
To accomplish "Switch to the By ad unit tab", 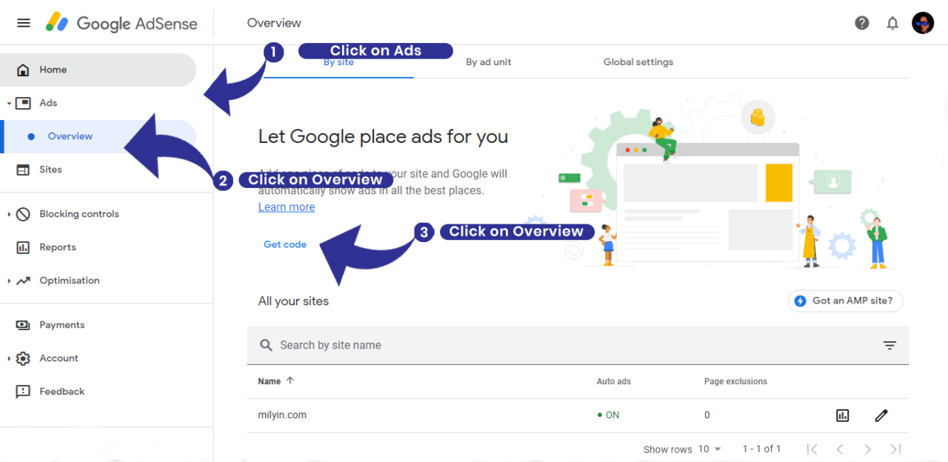I will point(488,62).
